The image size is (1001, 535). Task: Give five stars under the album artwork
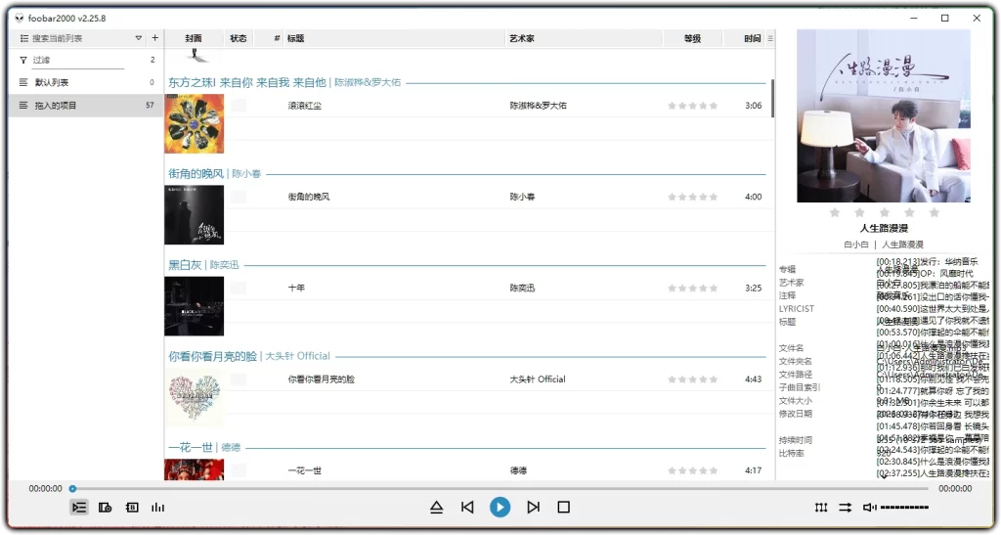[x=934, y=212]
